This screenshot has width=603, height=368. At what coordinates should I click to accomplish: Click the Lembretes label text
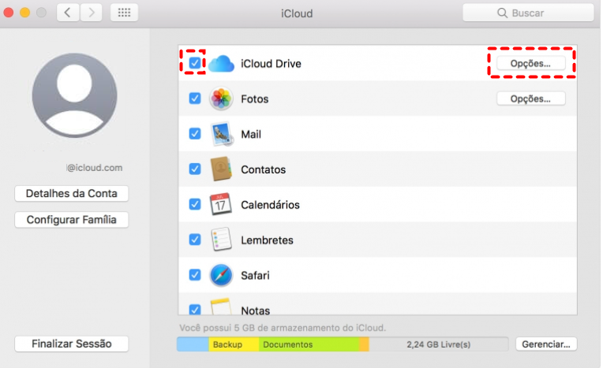(x=267, y=240)
